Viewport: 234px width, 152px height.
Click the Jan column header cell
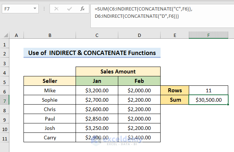point(97,81)
